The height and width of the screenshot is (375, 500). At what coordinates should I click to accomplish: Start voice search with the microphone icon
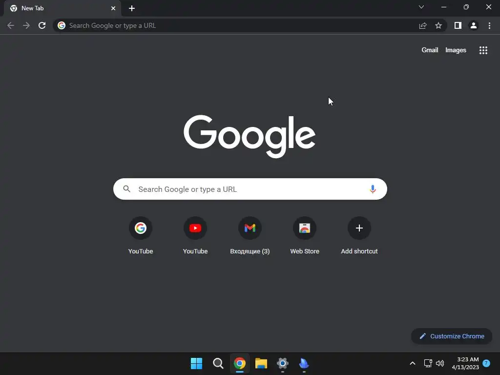pyautogui.click(x=373, y=189)
